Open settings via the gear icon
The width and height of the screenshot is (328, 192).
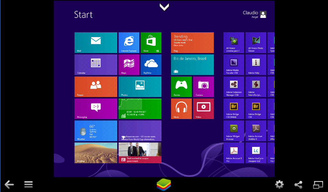click(279, 184)
